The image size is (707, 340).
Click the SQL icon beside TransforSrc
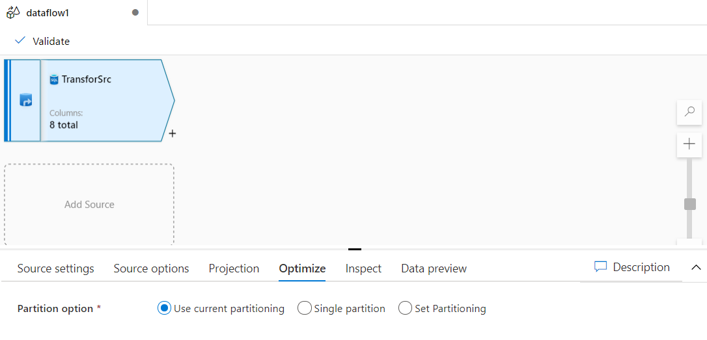(x=54, y=80)
